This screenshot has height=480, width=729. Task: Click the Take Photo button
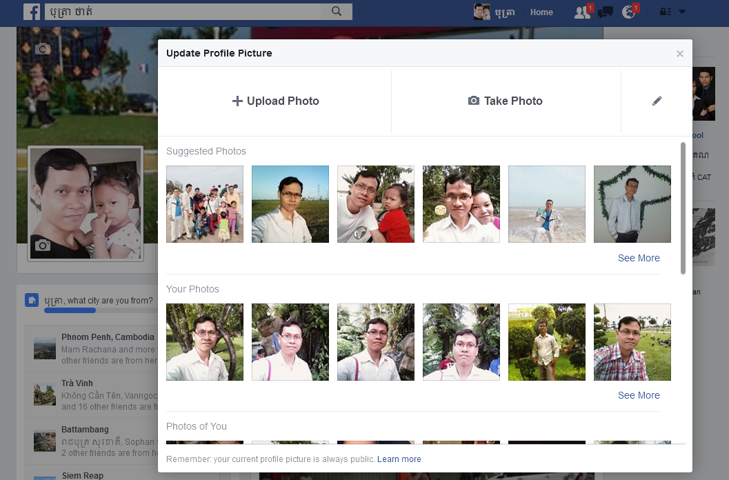[506, 101]
